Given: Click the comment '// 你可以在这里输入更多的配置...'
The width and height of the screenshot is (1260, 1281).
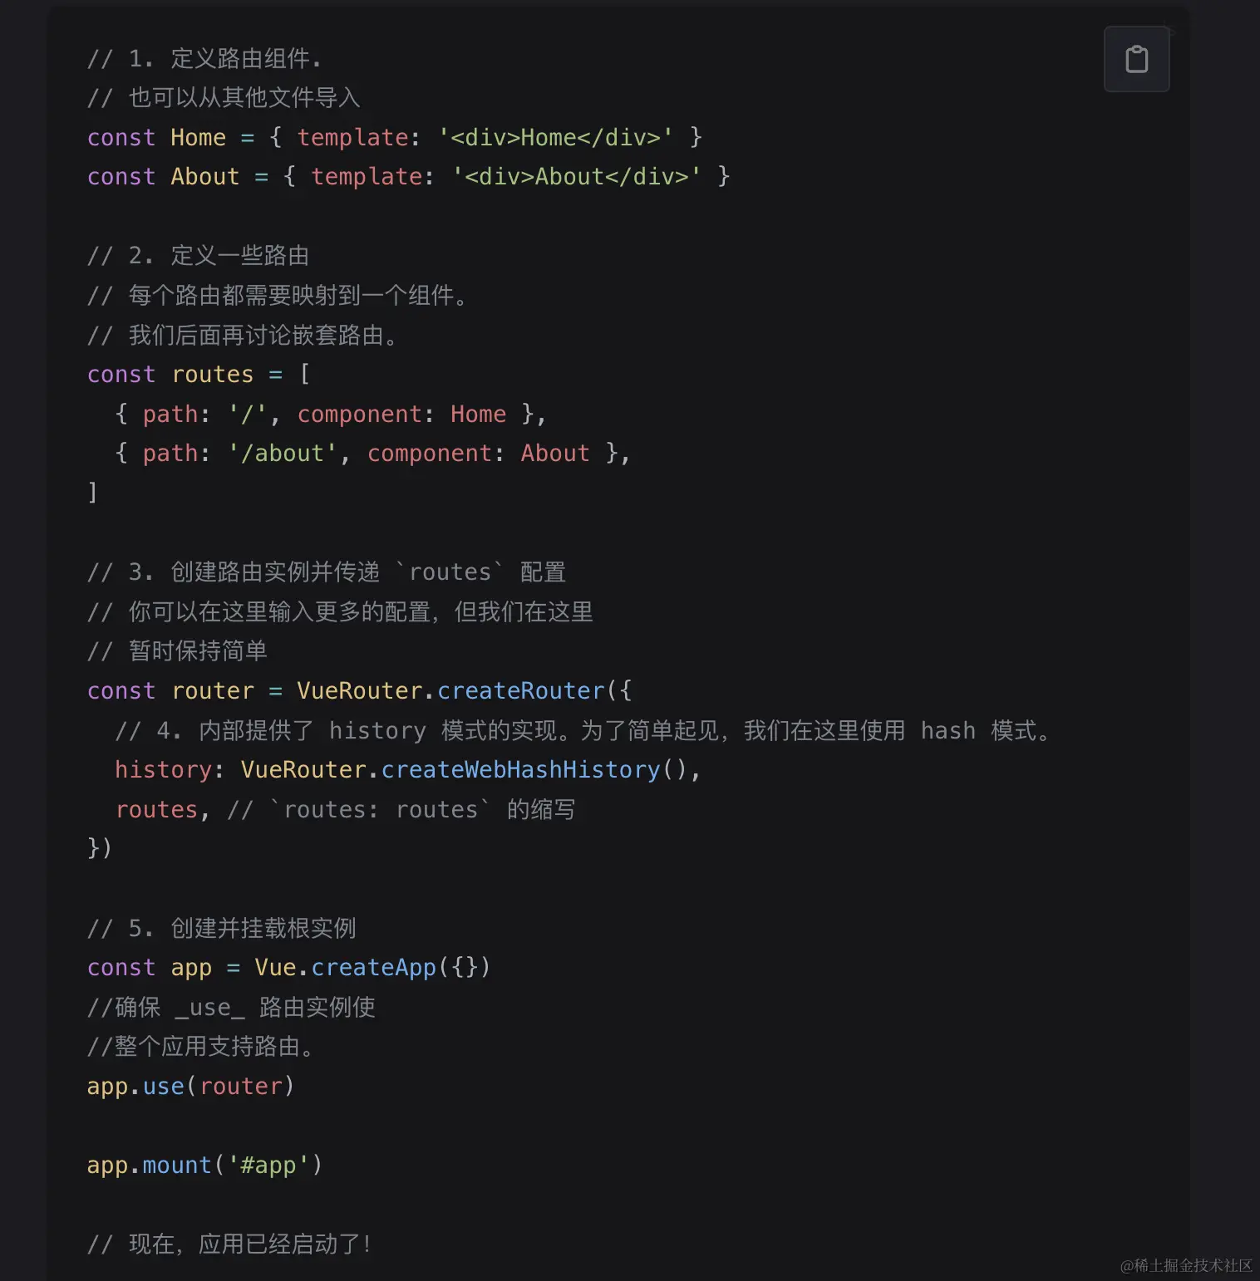Looking at the screenshot, I should [340, 612].
